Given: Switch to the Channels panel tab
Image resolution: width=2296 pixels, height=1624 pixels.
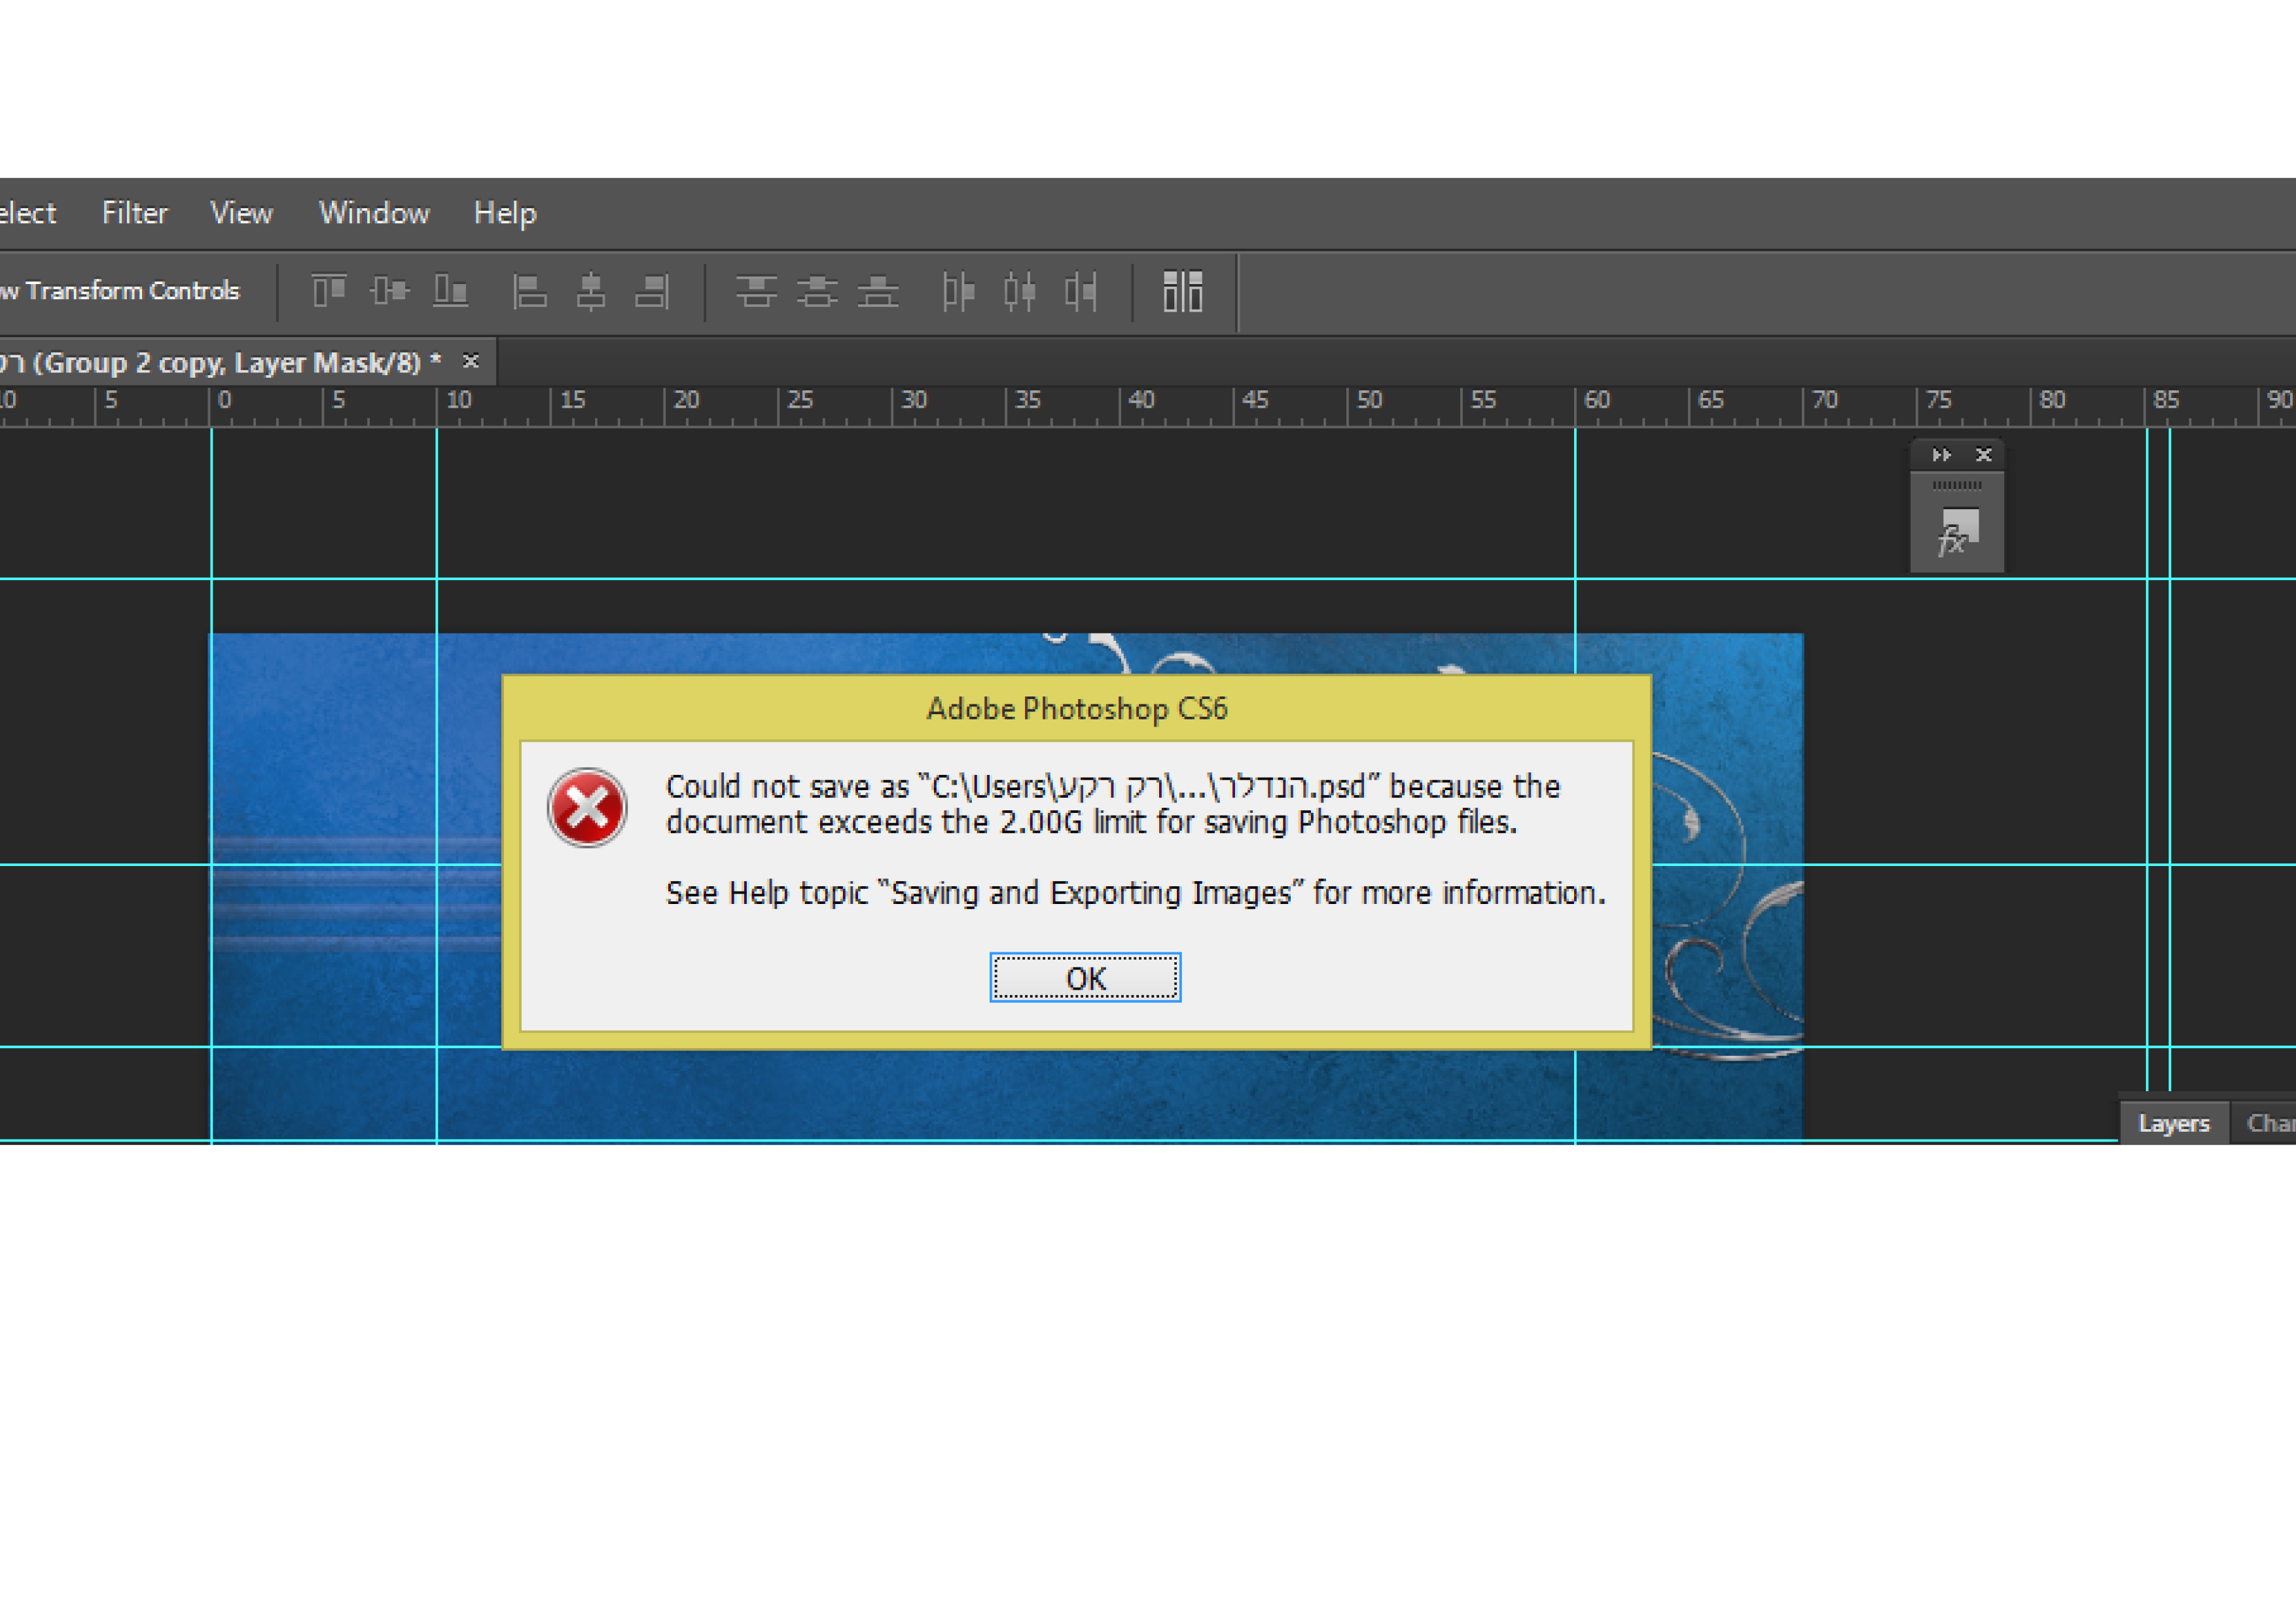Looking at the screenshot, I should point(2267,1123).
